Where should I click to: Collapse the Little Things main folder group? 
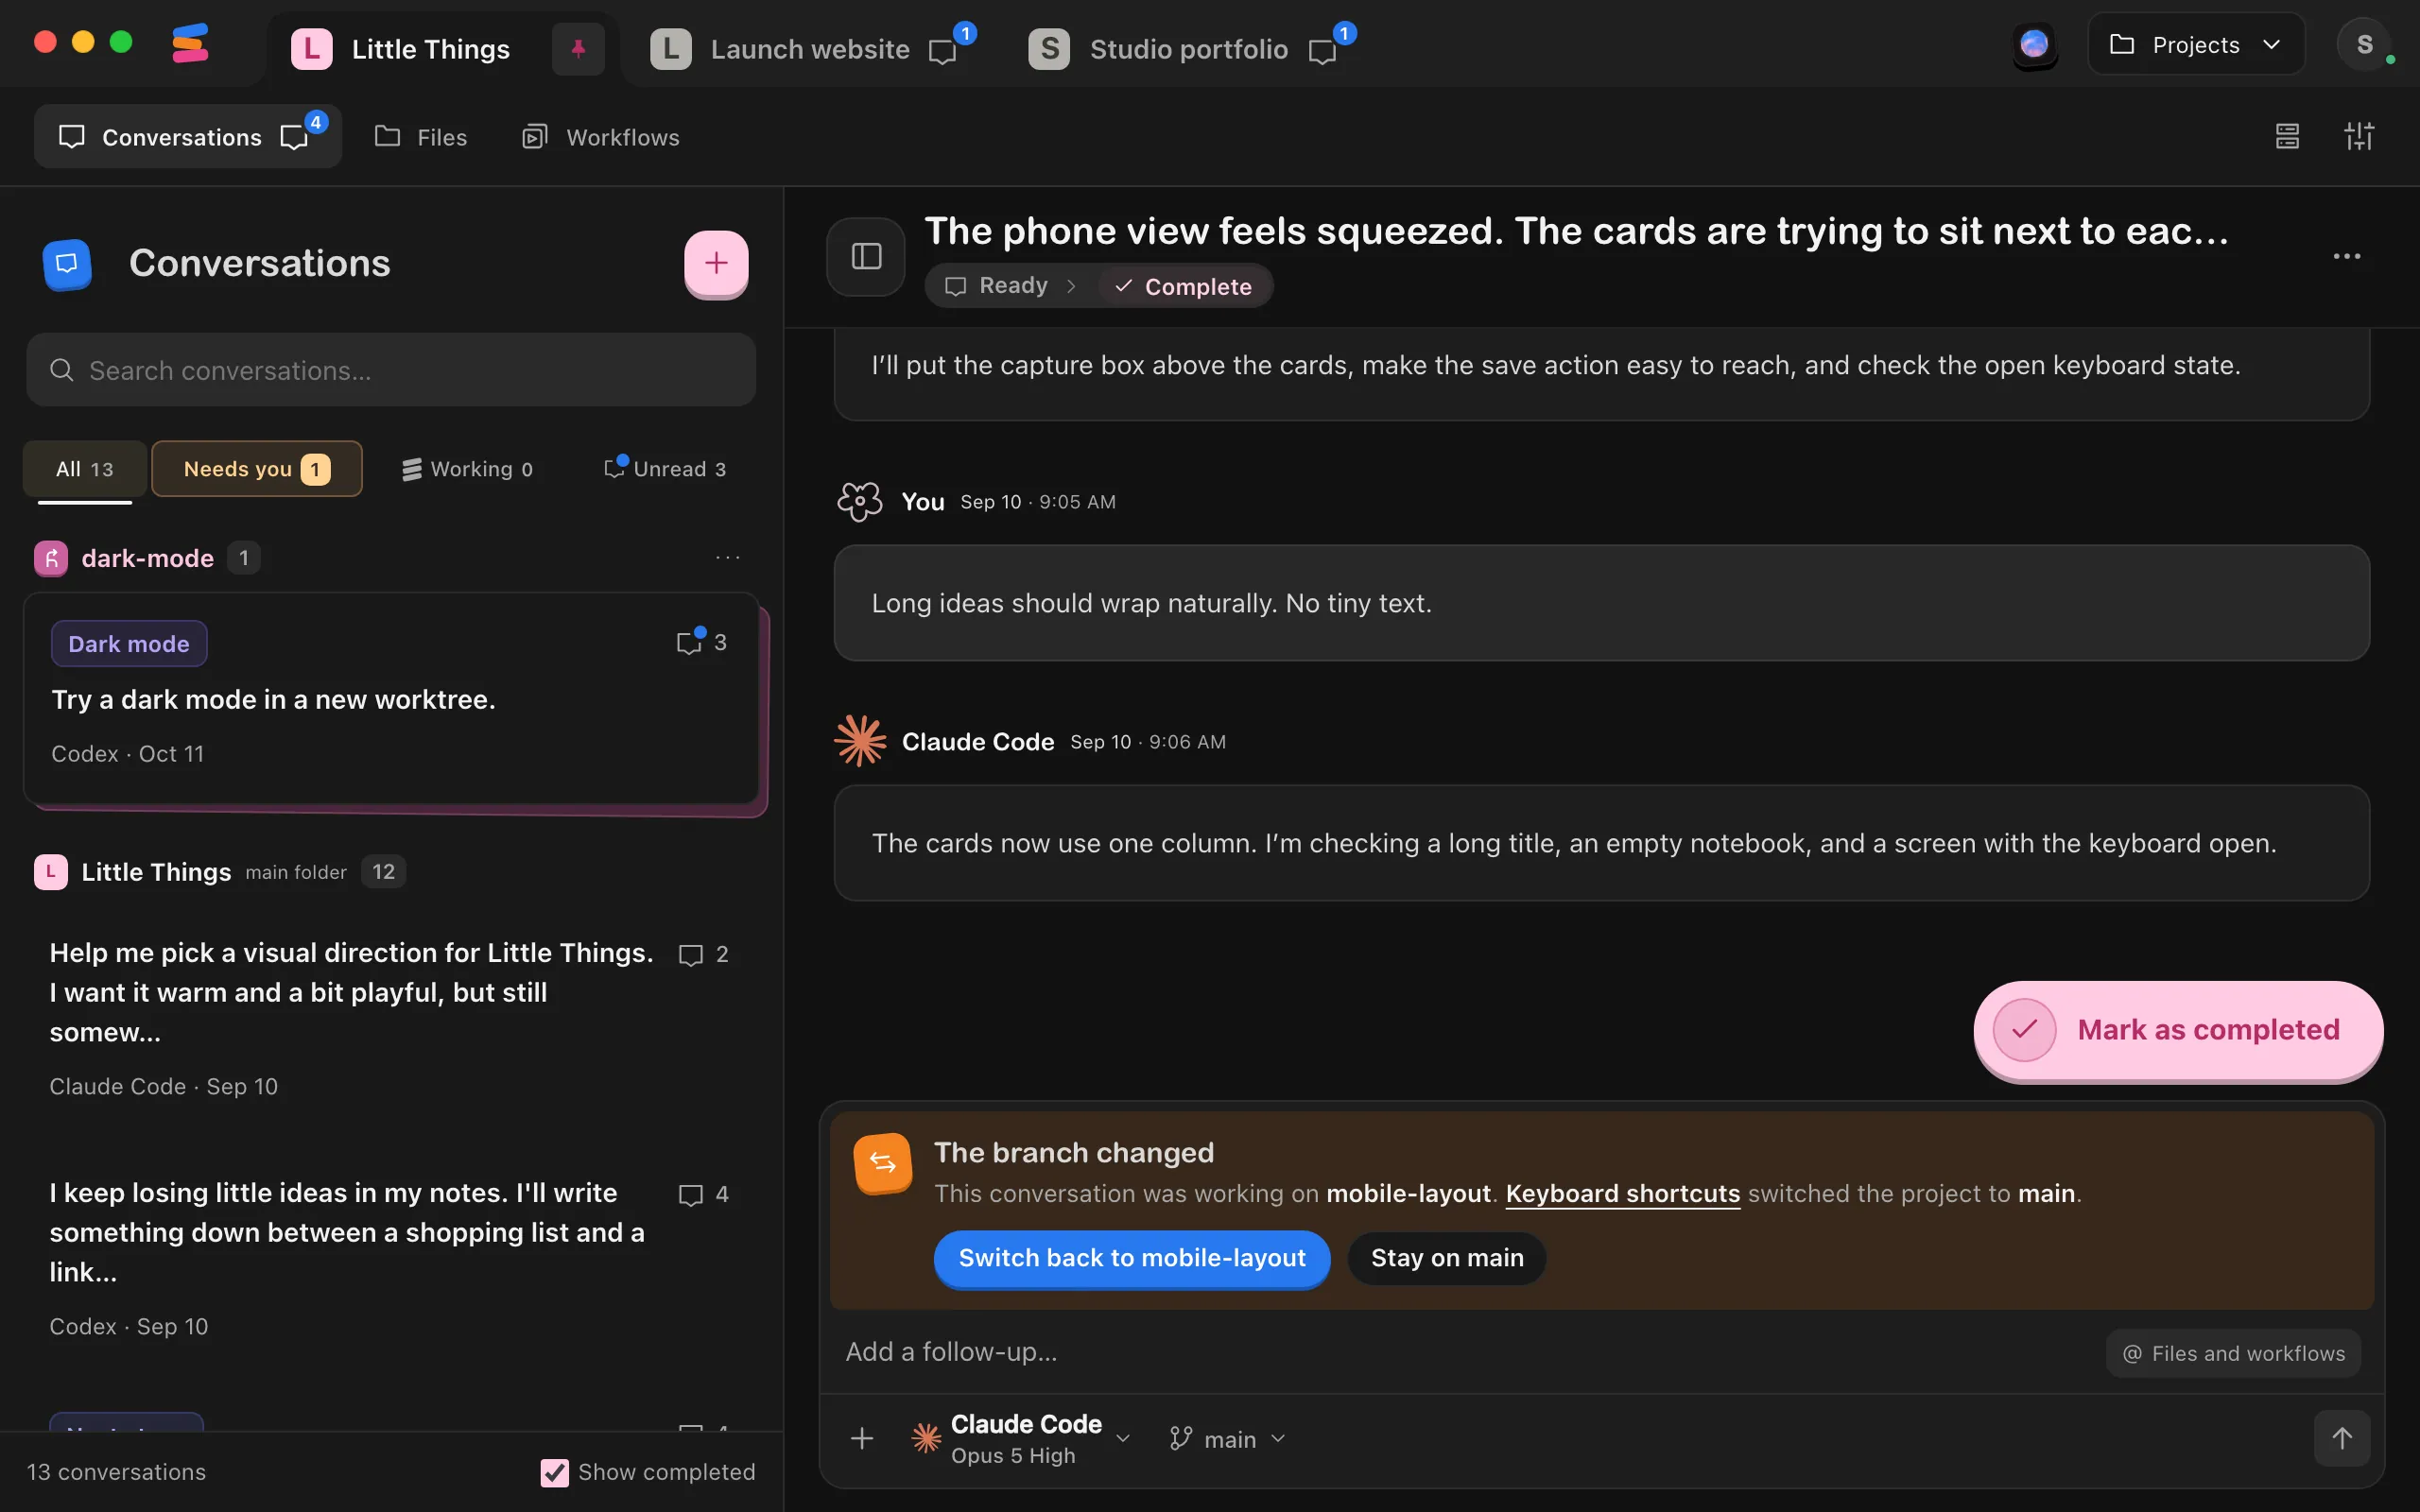tap(218, 872)
